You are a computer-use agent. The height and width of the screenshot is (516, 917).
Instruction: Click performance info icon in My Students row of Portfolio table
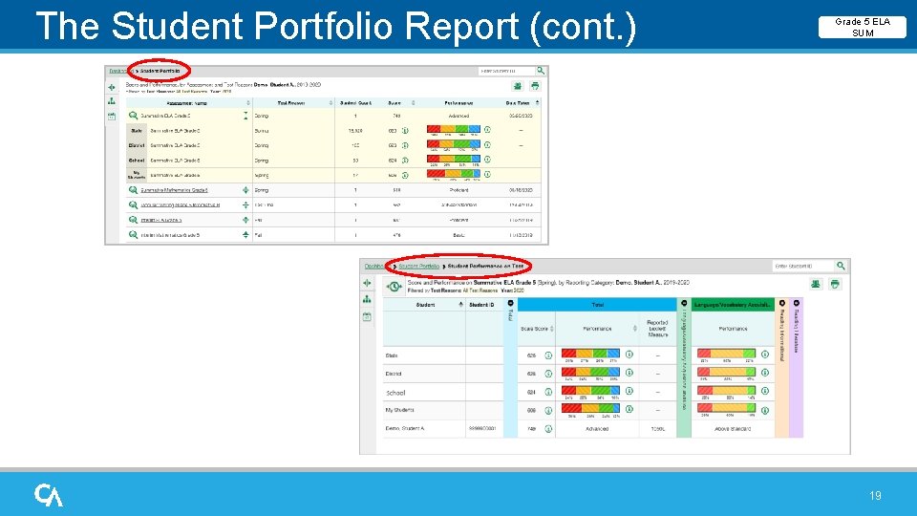(x=487, y=174)
